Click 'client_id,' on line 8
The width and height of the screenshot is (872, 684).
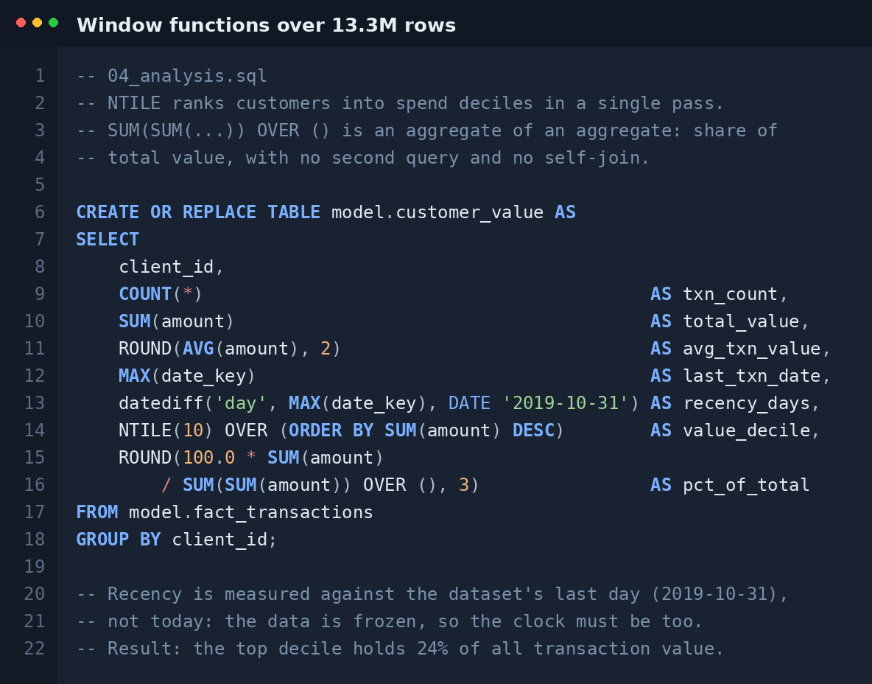click(x=172, y=267)
